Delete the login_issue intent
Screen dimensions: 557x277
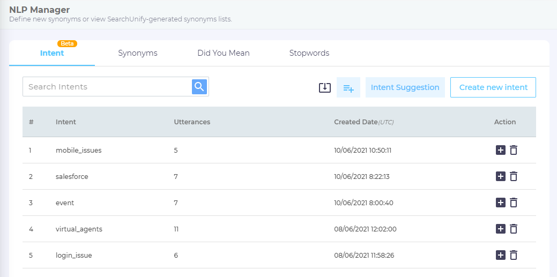click(514, 255)
